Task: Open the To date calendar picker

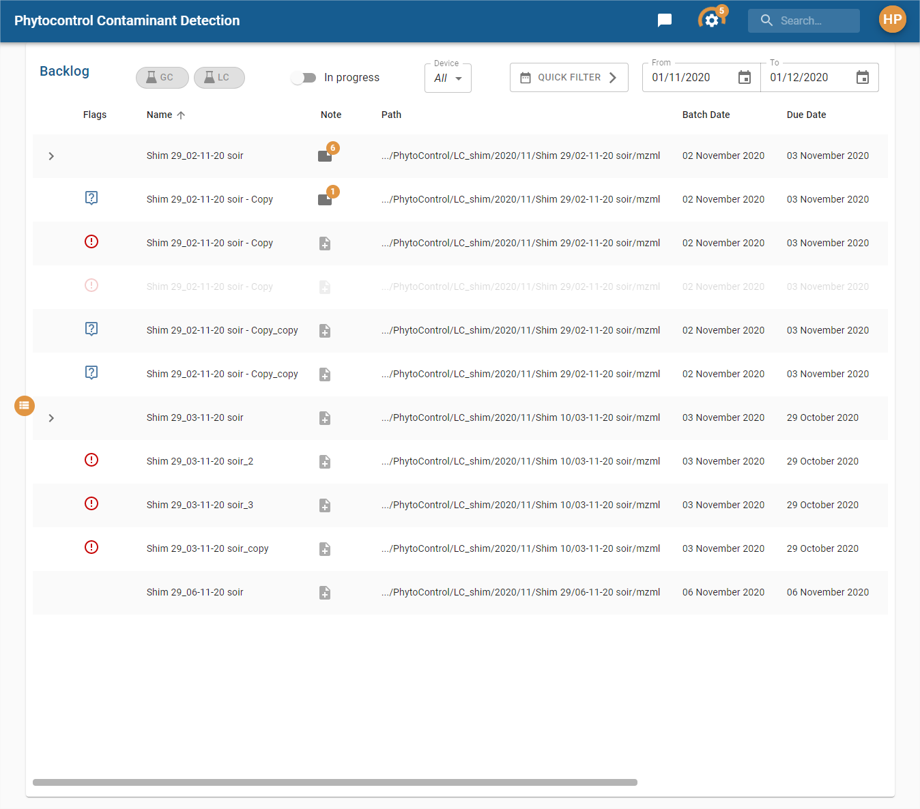Action: (x=863, y=78)
